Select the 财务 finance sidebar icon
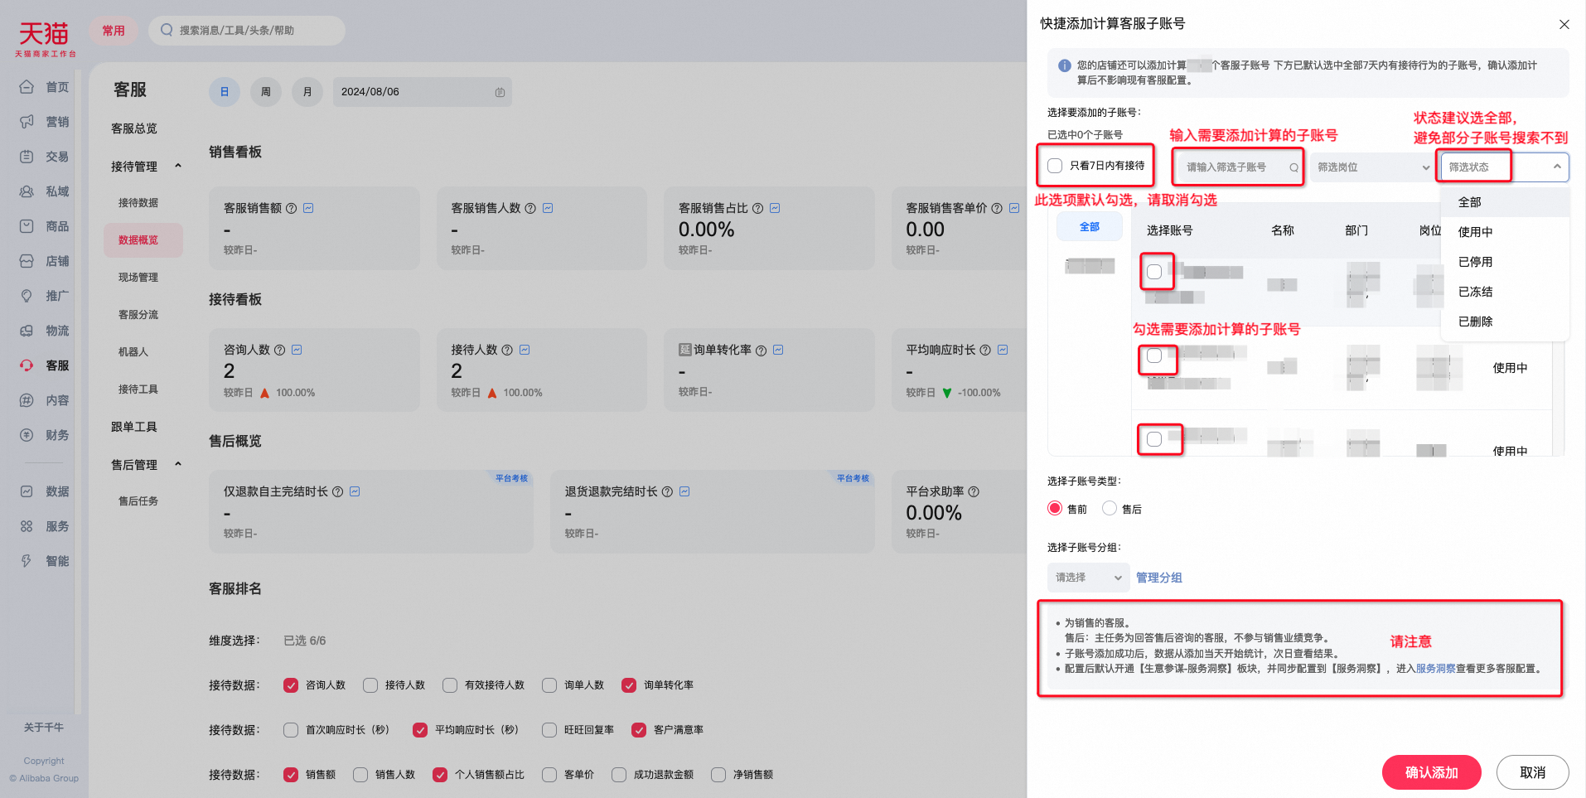The width and height of the screenshot is (1586, 798). point(27,435)
